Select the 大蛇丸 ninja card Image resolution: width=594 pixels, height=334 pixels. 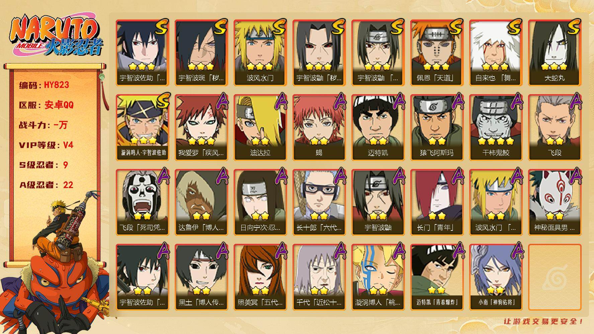(555, 53)
